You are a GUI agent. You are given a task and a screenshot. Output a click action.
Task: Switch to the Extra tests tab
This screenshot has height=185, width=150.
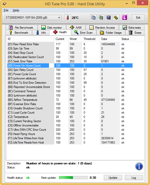point(132,28)
